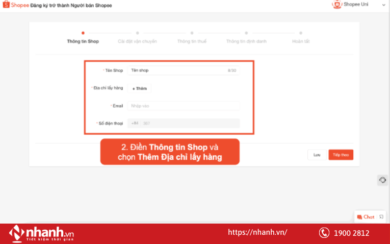Click the +84 country code prefix
Screen dimensions: 390x244
135,123
